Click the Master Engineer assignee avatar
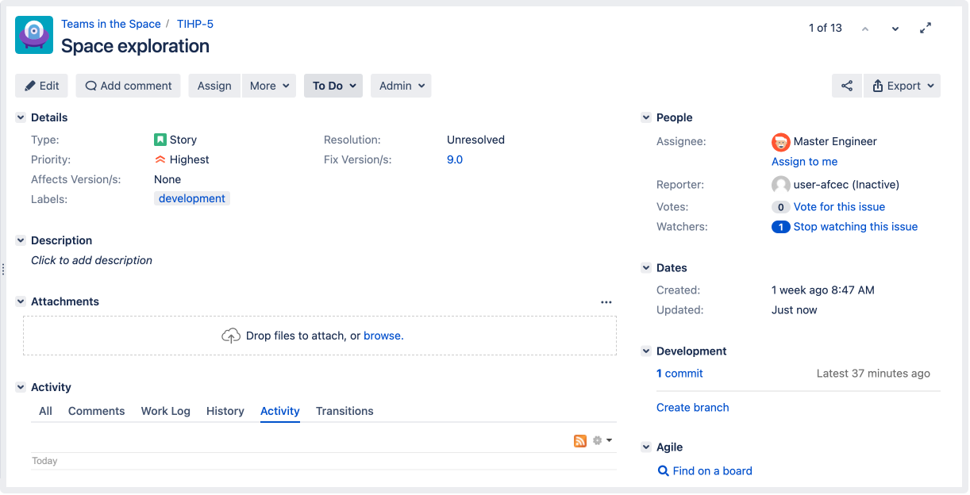This screenshot has width=970, height=495. click(780, 142)
